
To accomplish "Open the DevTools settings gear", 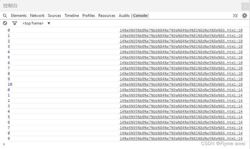I will coord(245,16).
